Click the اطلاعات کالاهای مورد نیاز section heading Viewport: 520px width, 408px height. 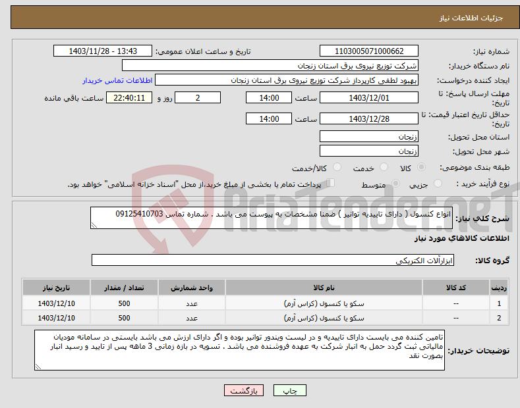click(461, 238)
